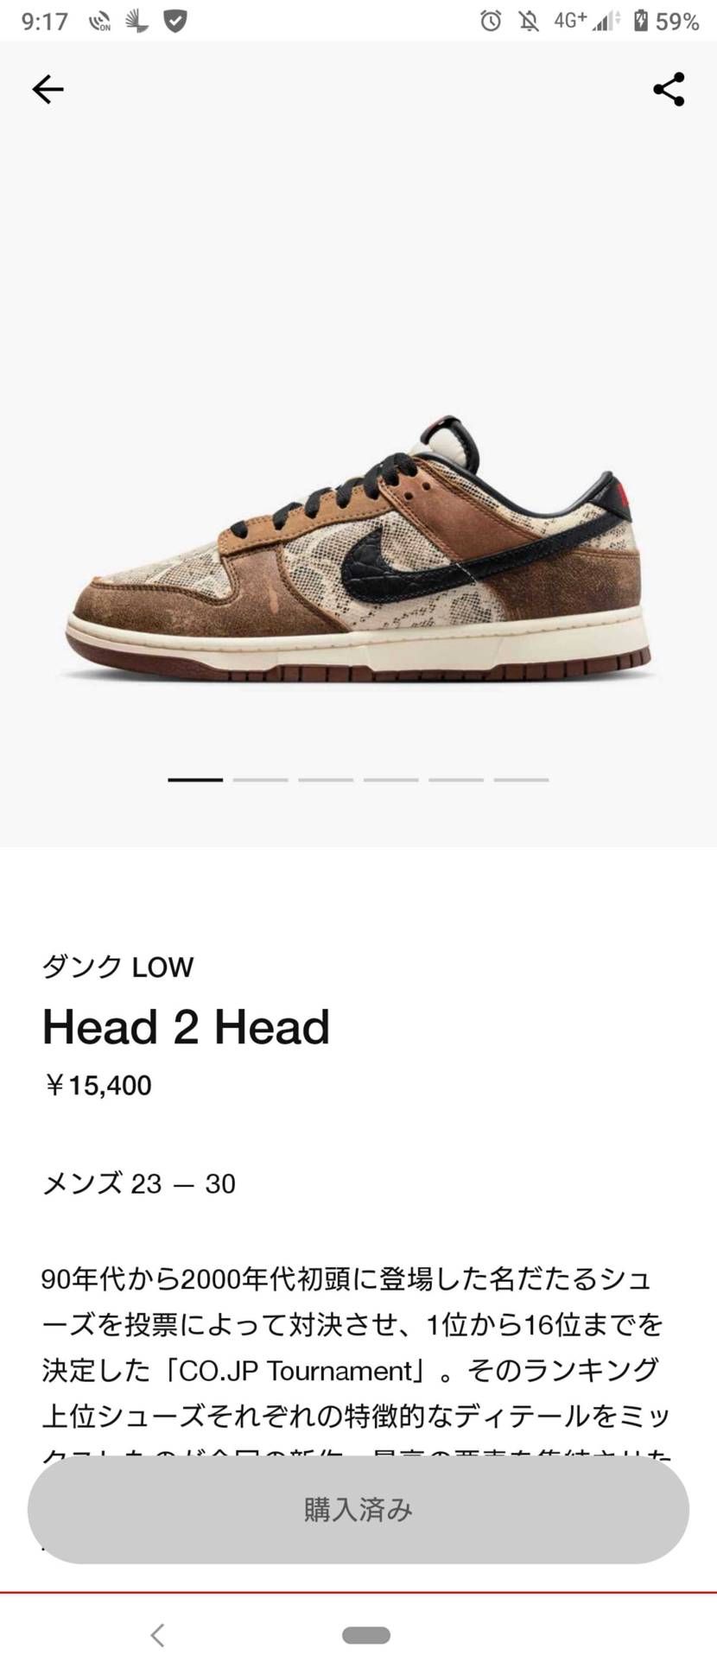The image size is (717, 1674).
Task: Tap the 購入済み button
Action: [358, 1509]
